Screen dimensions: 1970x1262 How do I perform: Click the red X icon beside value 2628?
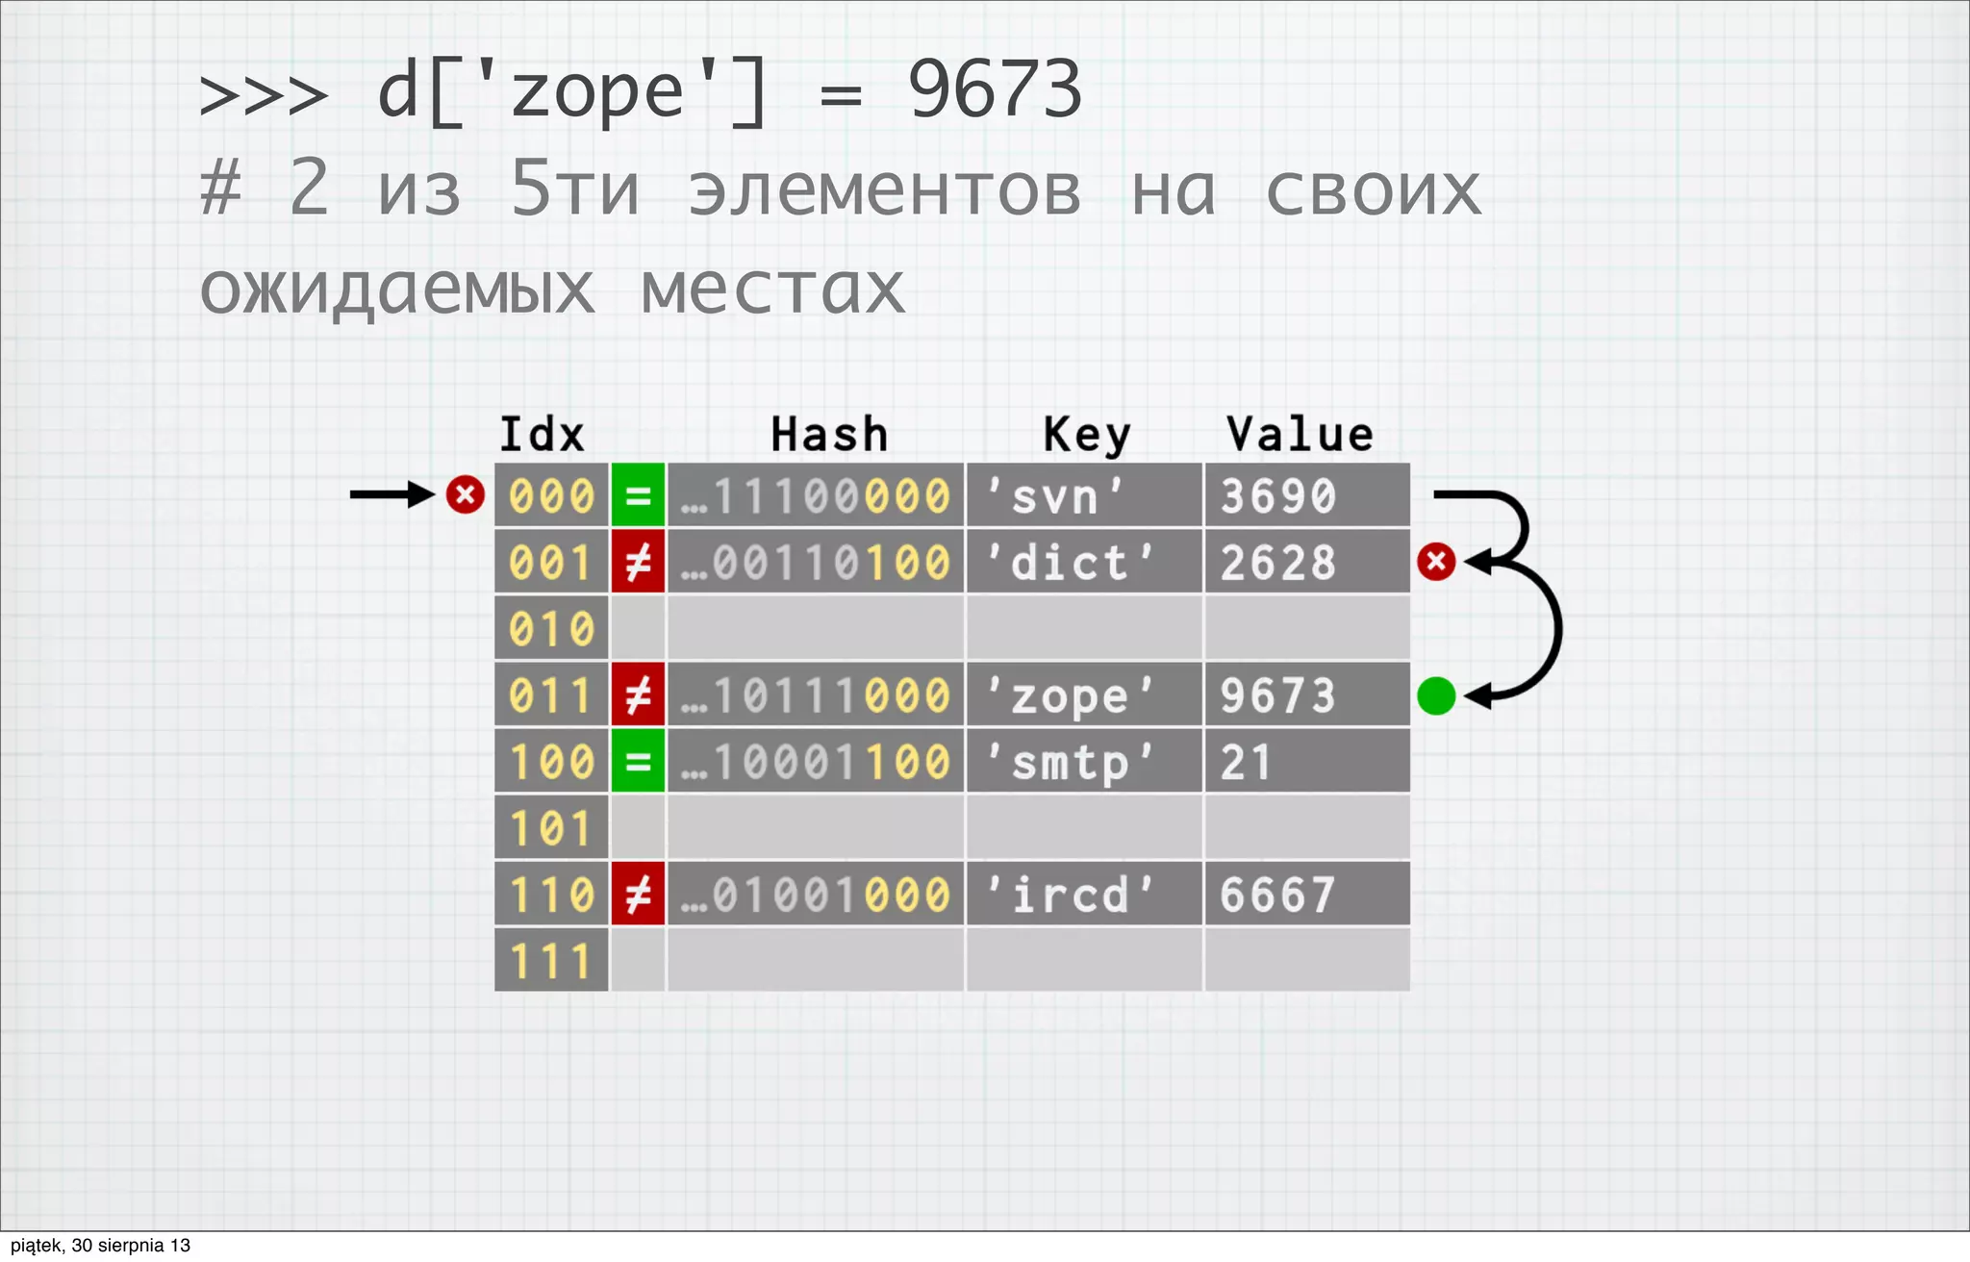pos(1436,561)
